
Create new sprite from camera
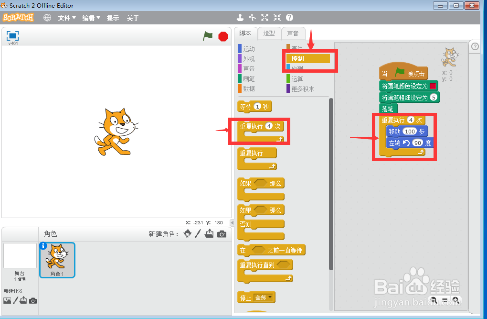click(x=222, y=234)
